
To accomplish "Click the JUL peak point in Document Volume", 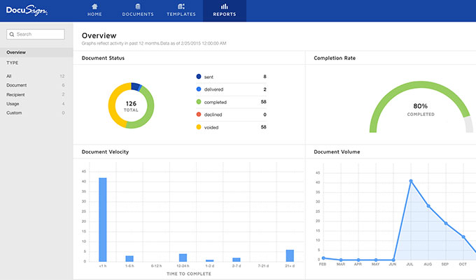I will pos(411,181).
